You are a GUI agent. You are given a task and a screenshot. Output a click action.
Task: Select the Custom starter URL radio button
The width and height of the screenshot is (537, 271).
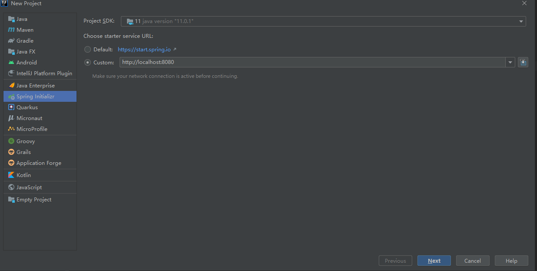(x=88, y=63)
